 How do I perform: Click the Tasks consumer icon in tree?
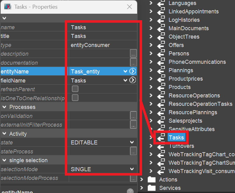161,138
